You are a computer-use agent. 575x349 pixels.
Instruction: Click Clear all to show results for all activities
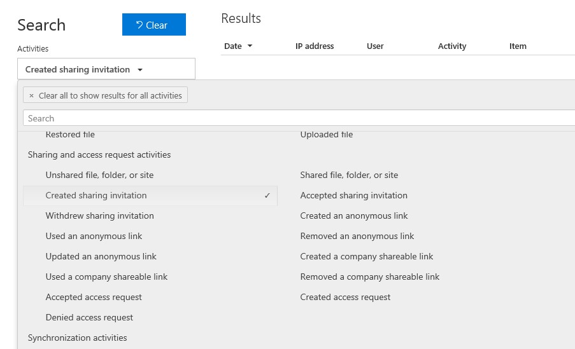point(105,95)
